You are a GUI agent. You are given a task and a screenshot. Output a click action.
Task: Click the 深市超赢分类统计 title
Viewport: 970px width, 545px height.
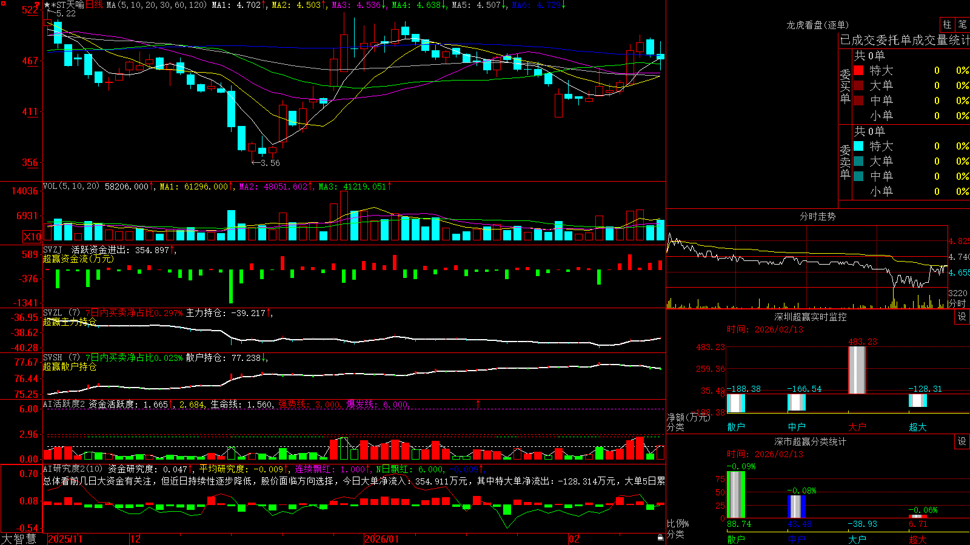[811, 441]
